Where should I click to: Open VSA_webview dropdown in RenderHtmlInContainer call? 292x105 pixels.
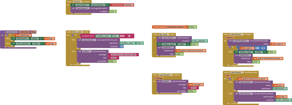click(x=284, y=100)
